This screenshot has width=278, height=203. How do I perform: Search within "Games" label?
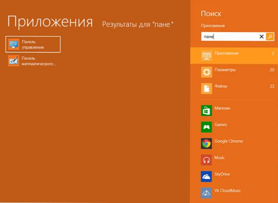click(221, 124)
